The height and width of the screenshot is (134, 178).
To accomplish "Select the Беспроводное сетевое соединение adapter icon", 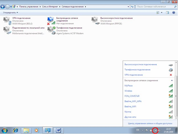I will coord(51,21).
